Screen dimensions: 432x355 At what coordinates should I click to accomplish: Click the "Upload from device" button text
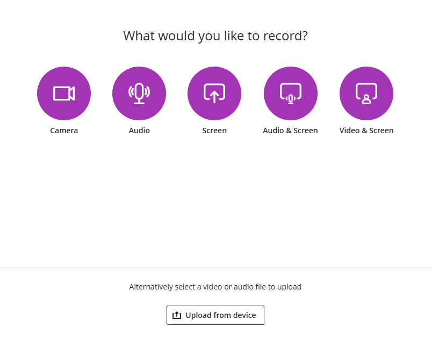(221, 315)
